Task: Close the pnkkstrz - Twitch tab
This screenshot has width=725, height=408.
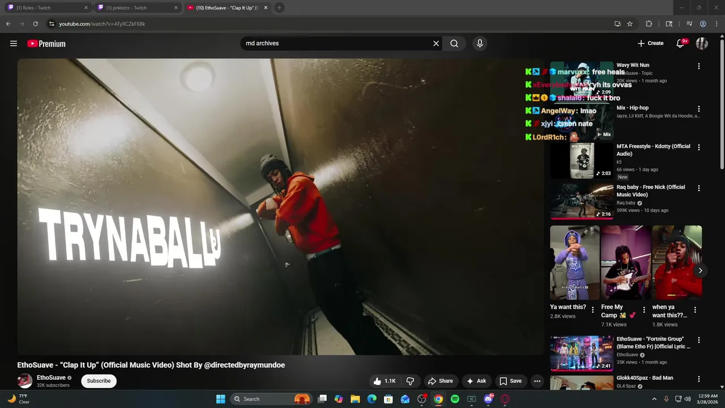Action: [x=176, y=8]
